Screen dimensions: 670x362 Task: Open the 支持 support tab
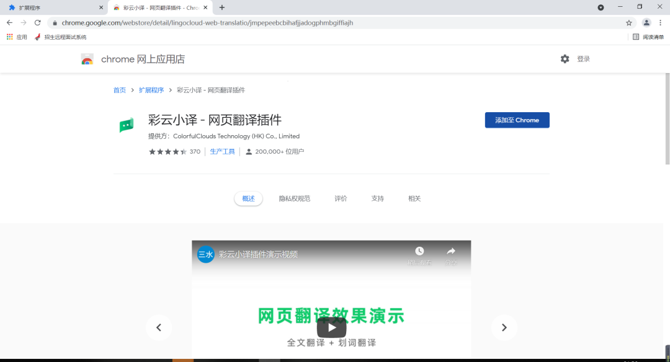[377, 198]
